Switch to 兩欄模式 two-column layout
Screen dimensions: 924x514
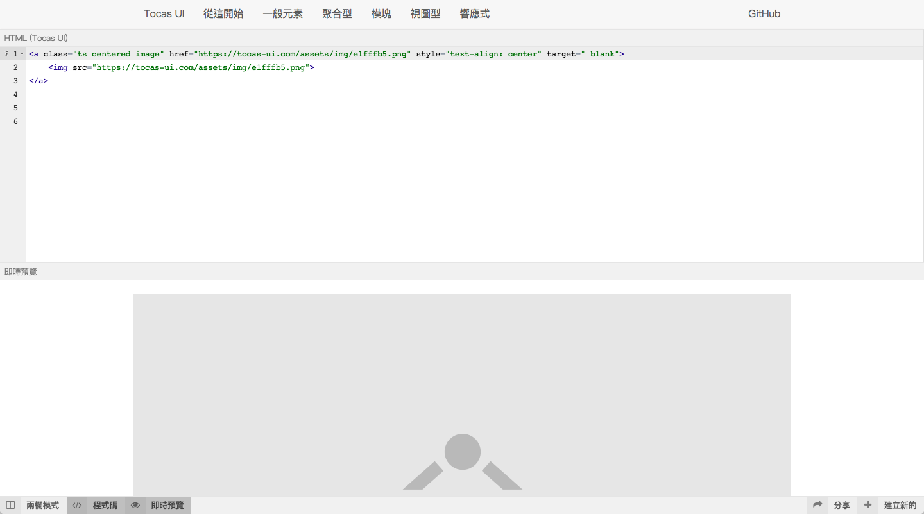pos(33,505)
